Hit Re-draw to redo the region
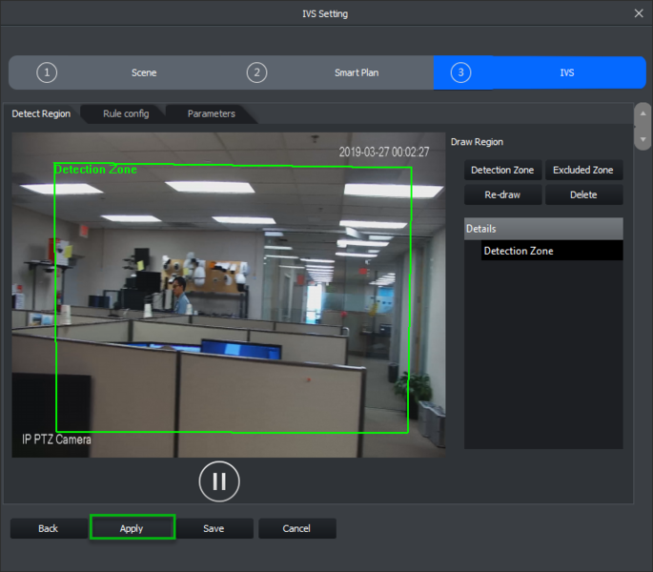 click(x=502, y=194)
